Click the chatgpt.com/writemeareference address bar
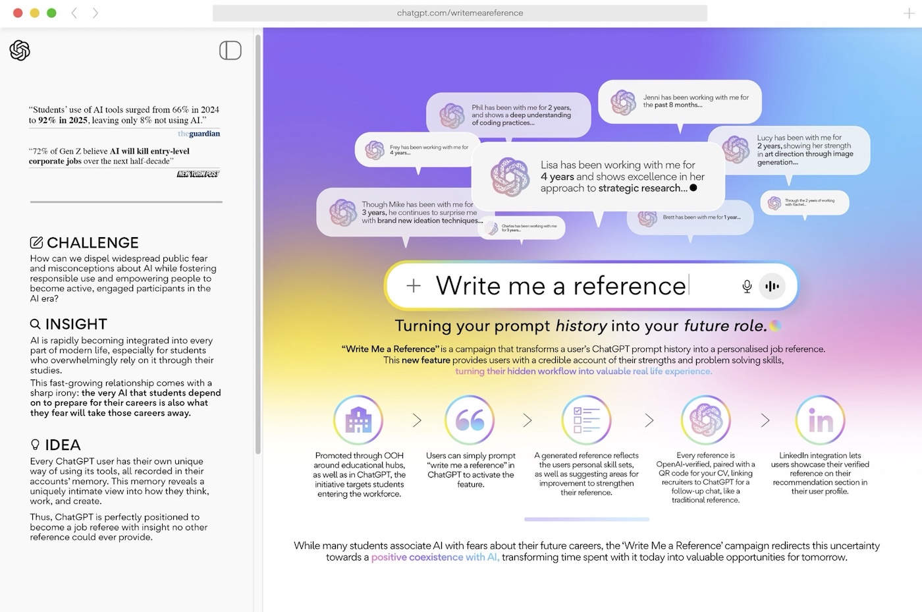Image resolution: width=922 pixels, height=612 pixels. click(x=460, y=13)
